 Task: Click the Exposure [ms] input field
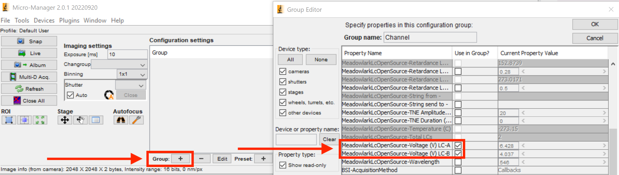127,54
